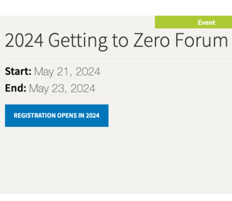Click the word Zero in the heading
The image size is (232, 201).
point(151,40)
